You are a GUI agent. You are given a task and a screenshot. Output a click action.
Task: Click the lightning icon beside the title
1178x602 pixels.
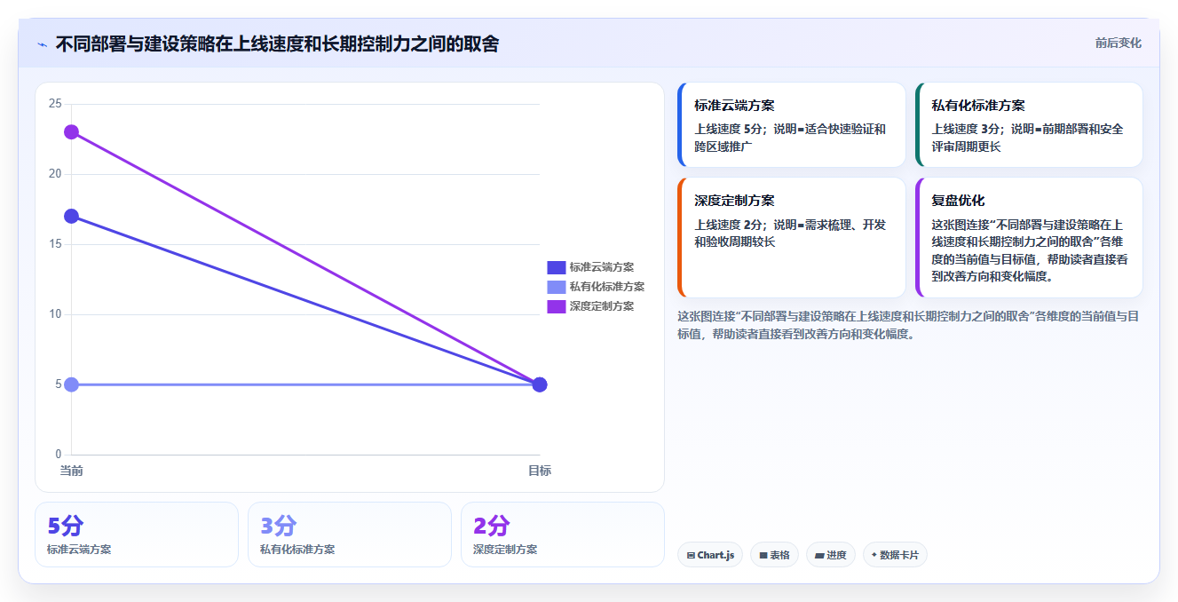point(43,44)
